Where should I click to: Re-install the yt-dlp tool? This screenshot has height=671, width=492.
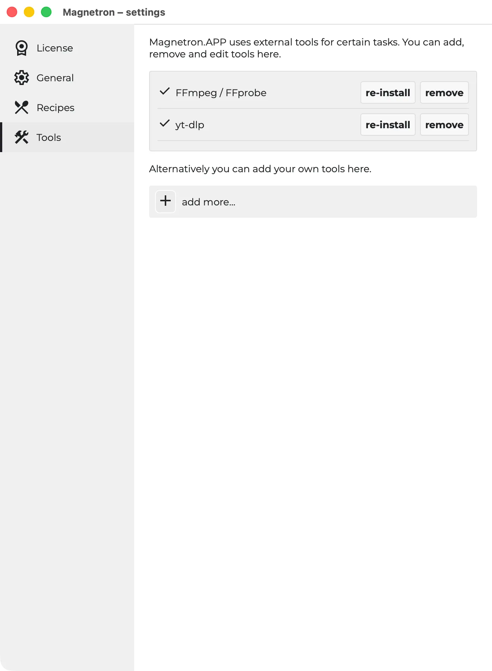388,125
